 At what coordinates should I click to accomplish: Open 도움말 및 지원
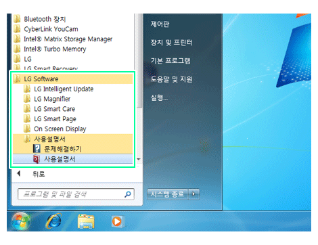pos(171,79)
